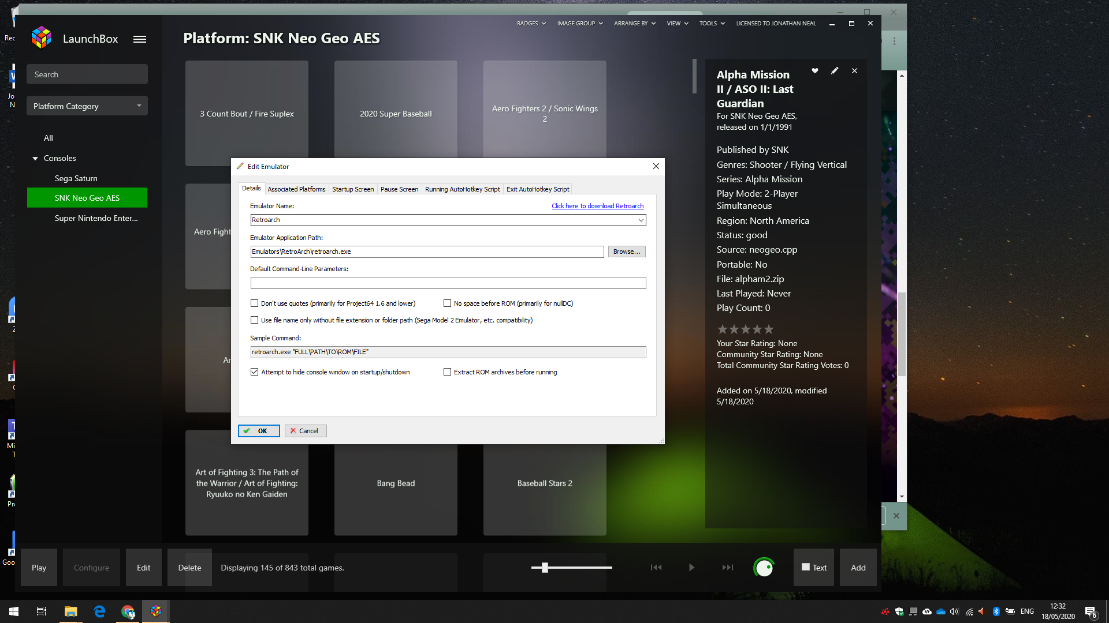Viewport: 1109px width, 623px height.
Task: Open the Badges dropdown menu
Action: (531, 24)
